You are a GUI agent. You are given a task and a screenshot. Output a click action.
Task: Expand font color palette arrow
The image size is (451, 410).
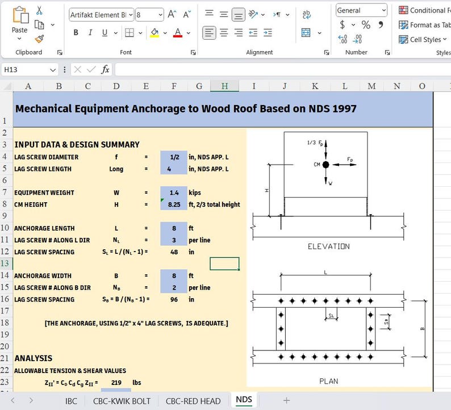[189, 33]
